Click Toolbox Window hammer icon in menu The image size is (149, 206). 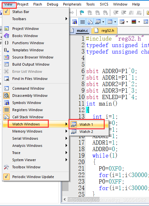coord(6,167)
